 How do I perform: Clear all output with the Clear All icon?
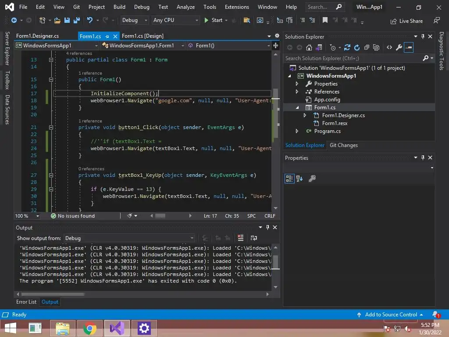pos(240,238)
